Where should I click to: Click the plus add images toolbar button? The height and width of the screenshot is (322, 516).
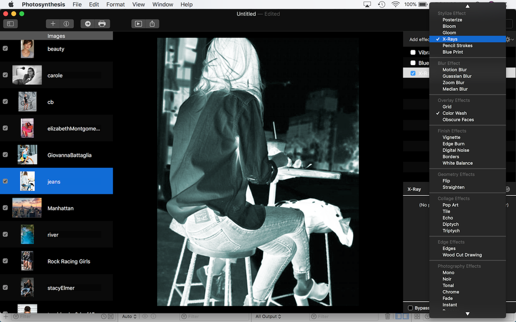[53, 24]
